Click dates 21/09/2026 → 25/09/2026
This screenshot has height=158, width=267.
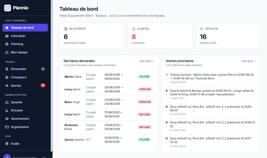click(x=113, y=127)
